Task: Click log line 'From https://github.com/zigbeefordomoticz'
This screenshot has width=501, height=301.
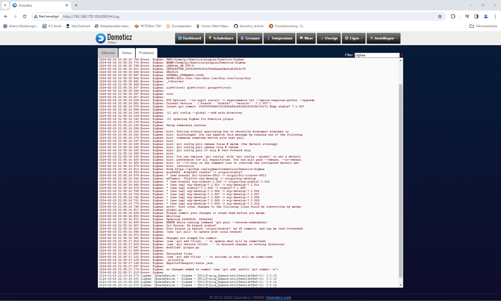Action: 182,169
